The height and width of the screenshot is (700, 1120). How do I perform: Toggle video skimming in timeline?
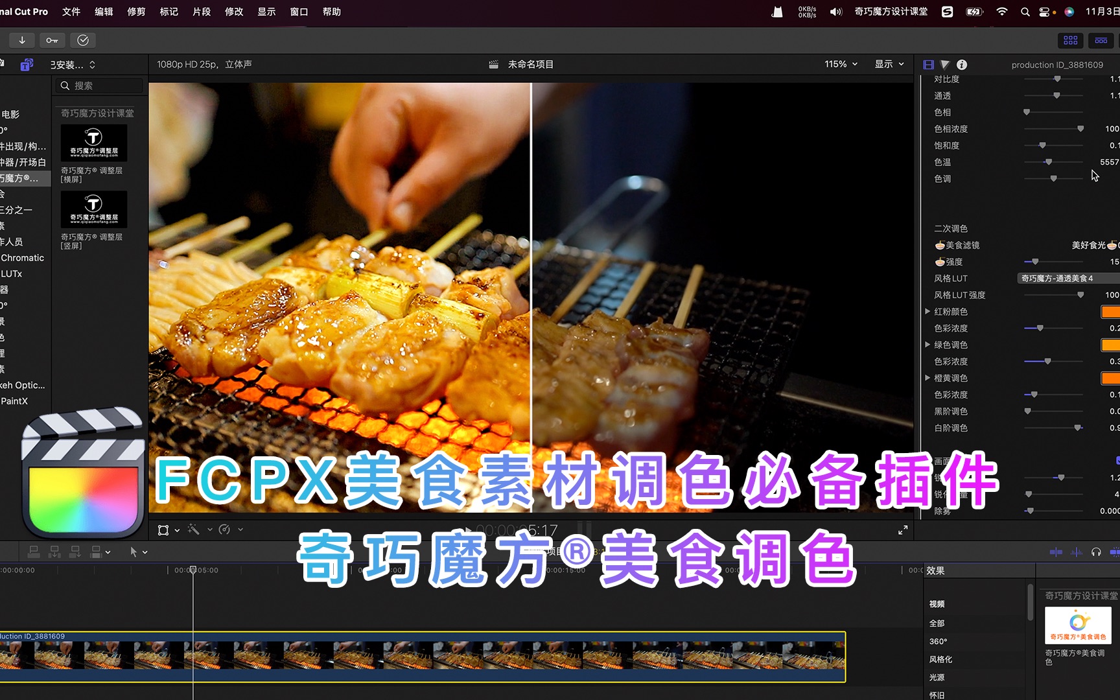coord(1056,552)
